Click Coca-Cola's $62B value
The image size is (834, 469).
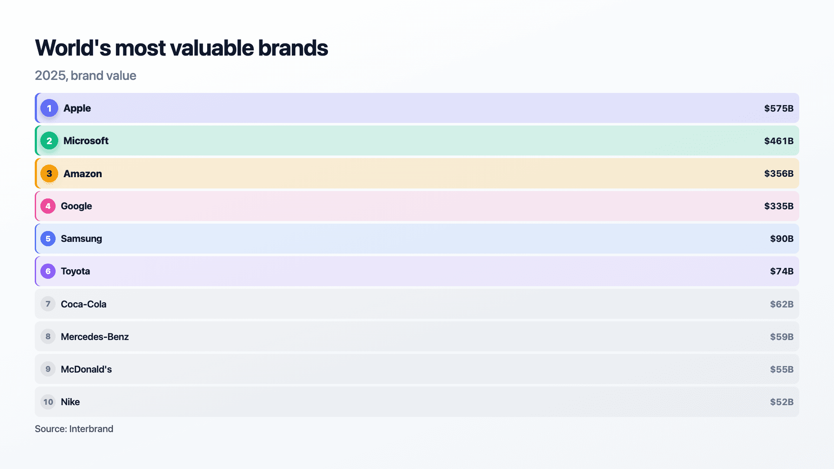click(x=782, y=304)
